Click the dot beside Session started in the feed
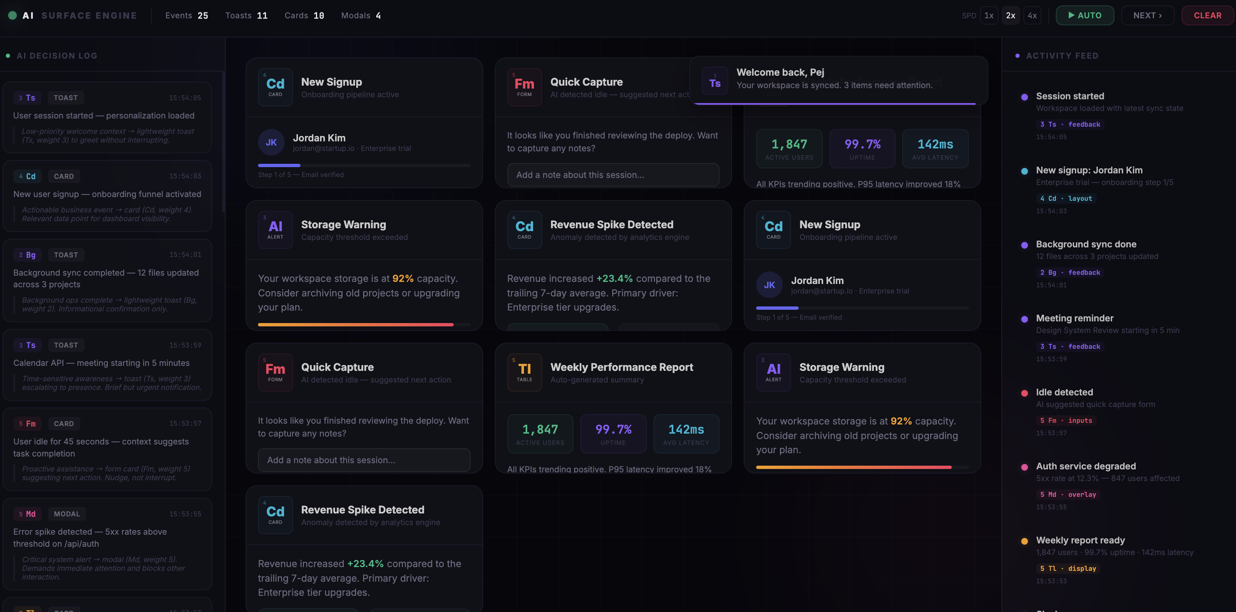 point(1025,97)
